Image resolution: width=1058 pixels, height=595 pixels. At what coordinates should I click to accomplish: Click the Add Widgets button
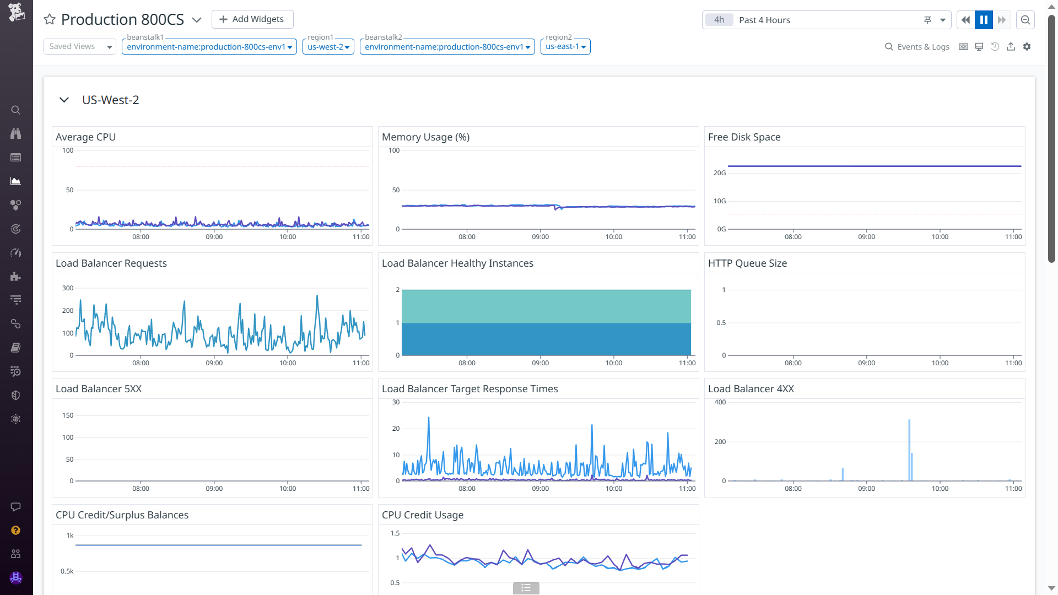(252, 19)
